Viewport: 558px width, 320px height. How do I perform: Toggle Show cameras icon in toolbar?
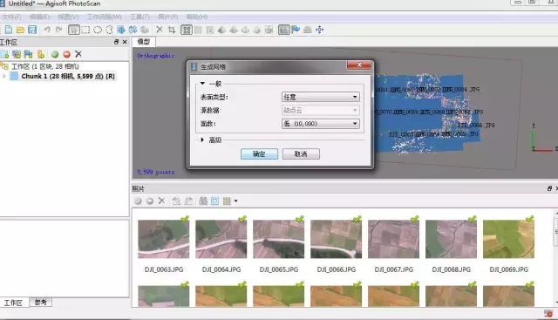click(x=283, y=30)
